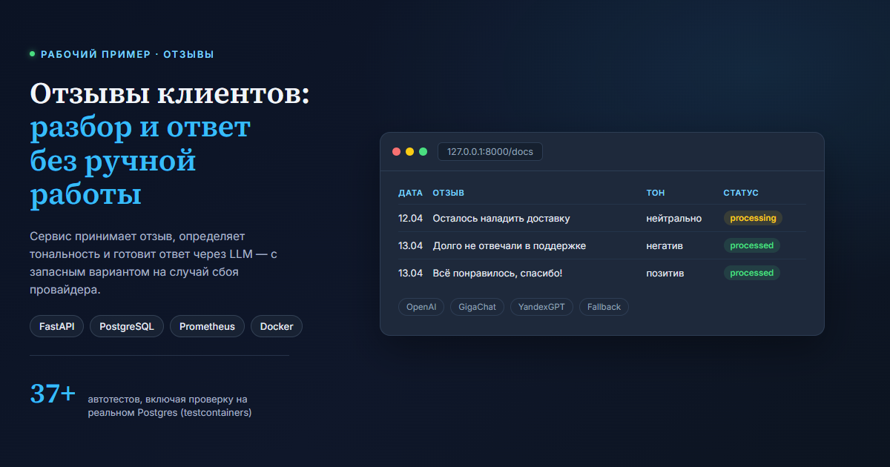Click the 127.0.0.1:8000/docs address field
890x467 pixels.
pyautogui.click(x=490, y=152)
